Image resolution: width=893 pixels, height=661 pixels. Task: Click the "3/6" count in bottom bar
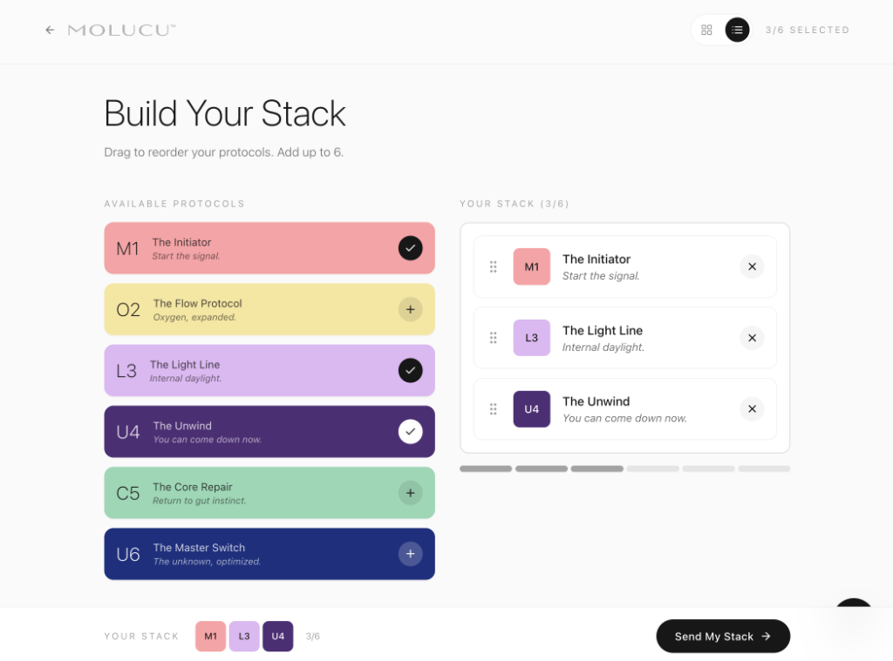(x=313, y=637)
